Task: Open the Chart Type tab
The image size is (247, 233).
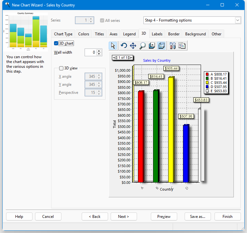Action: point(63,34)
